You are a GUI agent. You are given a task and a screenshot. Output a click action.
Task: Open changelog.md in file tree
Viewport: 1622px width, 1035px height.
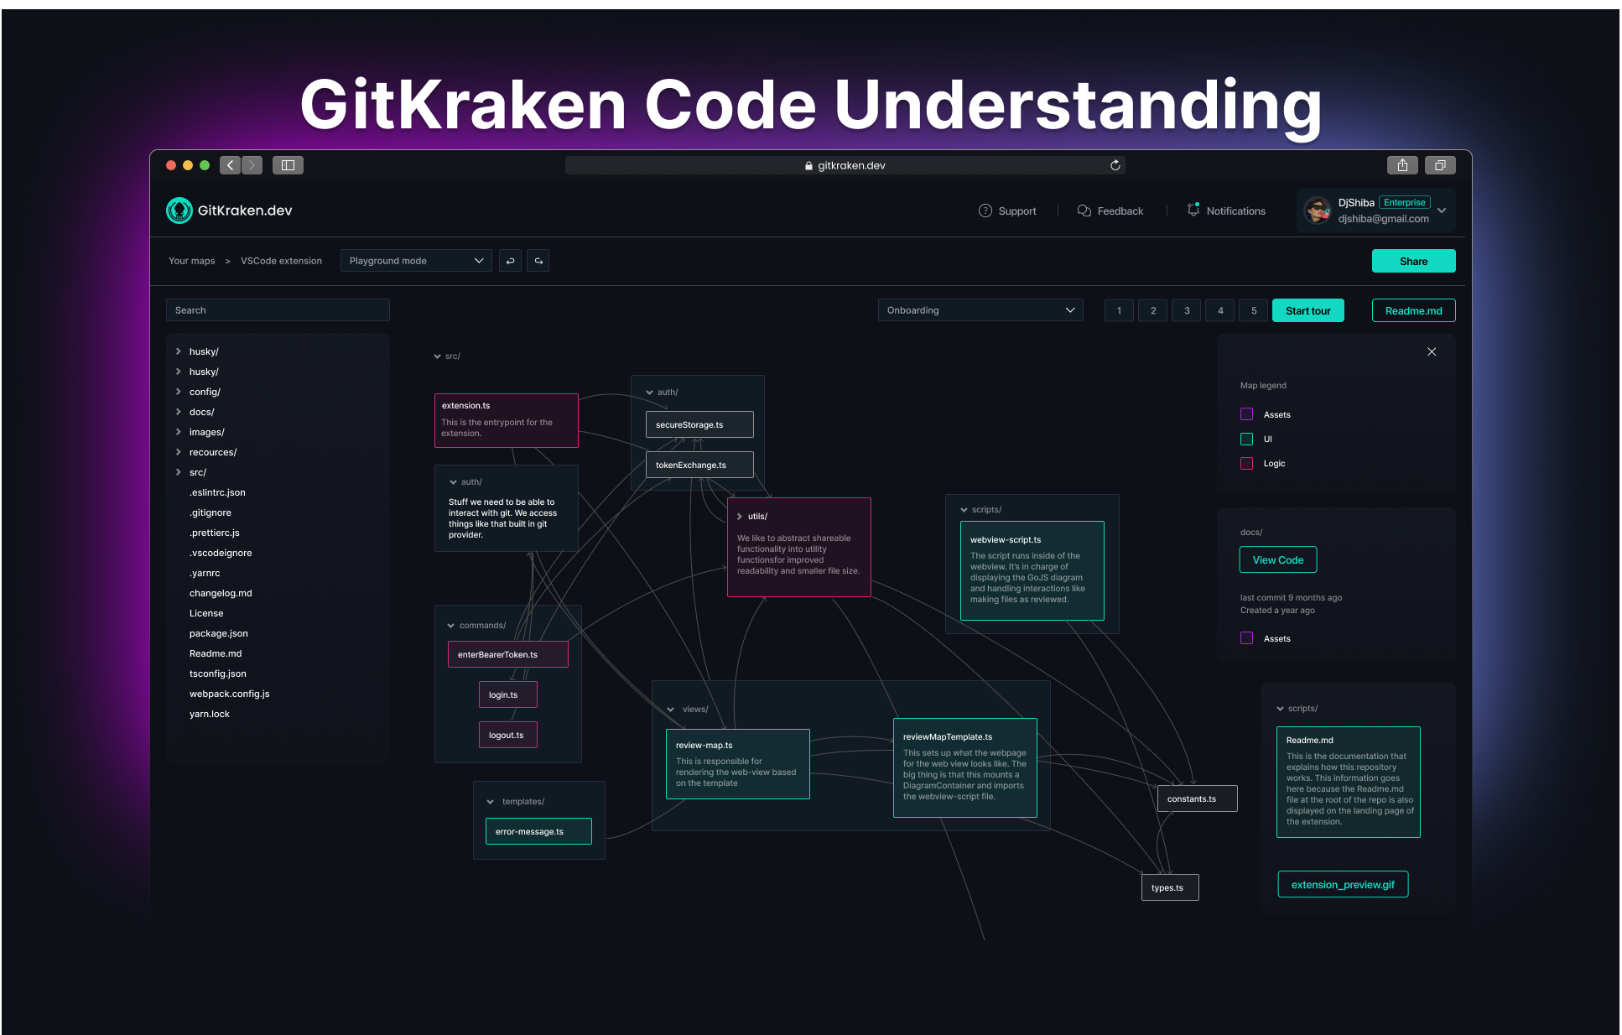coord(221,593)
